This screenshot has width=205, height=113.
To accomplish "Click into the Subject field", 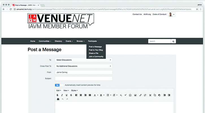I will click(x=84, y=79).
